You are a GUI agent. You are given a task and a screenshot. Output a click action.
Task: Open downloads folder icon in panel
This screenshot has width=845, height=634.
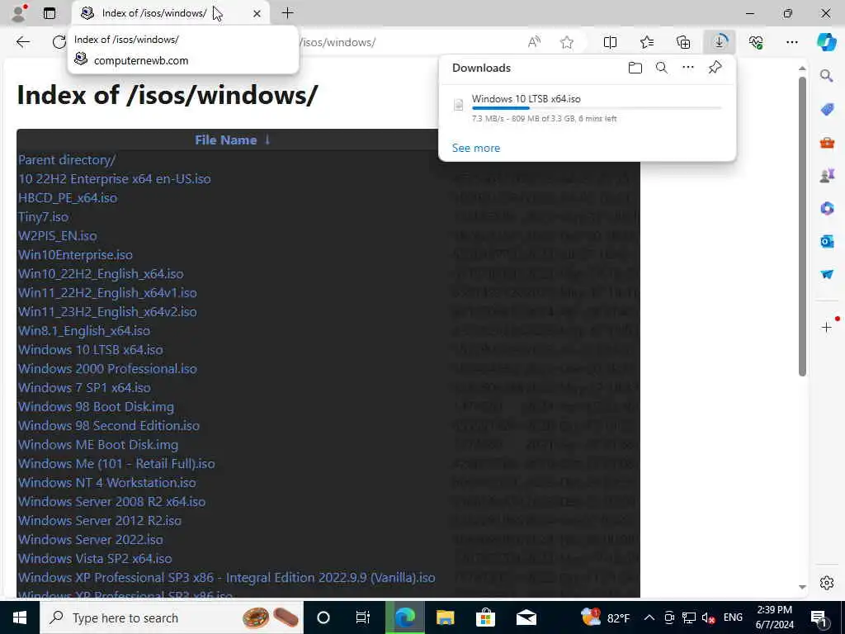[x=635, y=68]
